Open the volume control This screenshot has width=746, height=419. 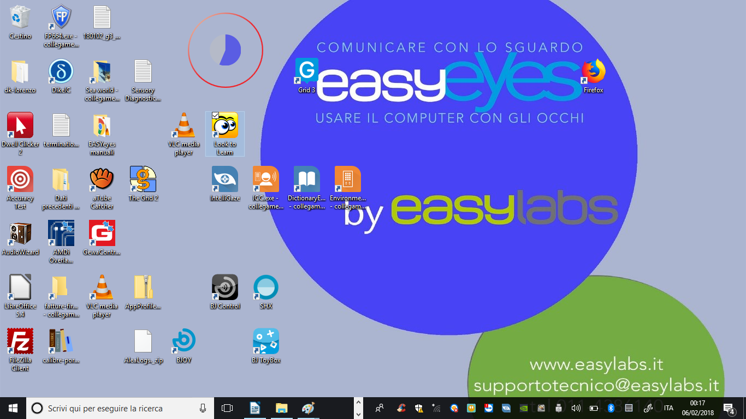pos(576,408)
